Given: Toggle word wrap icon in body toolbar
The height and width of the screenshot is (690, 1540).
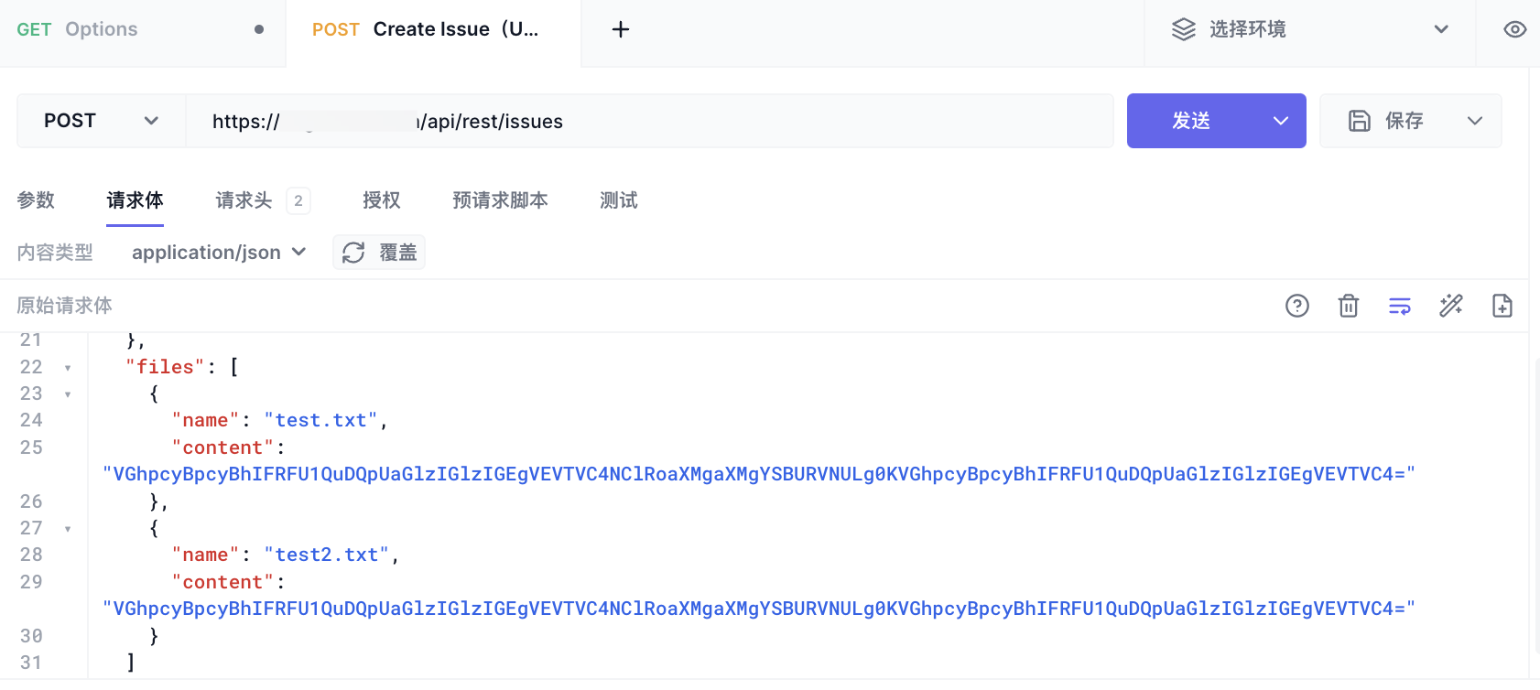Looking at the screenshot, I should point(1399,306).
